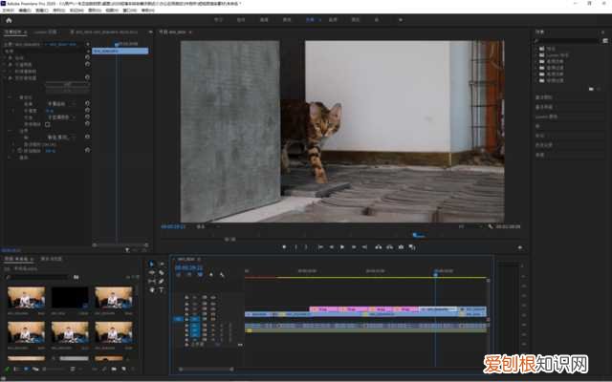The height and width of the screenshot is (382, 612).
Task: Select the Type tool
Action: (161, 289)
